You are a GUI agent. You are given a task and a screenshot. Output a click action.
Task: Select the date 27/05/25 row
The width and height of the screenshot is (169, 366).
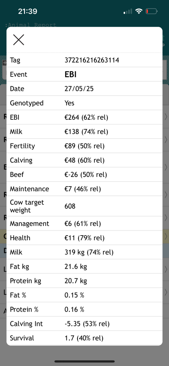coord(84,89)
